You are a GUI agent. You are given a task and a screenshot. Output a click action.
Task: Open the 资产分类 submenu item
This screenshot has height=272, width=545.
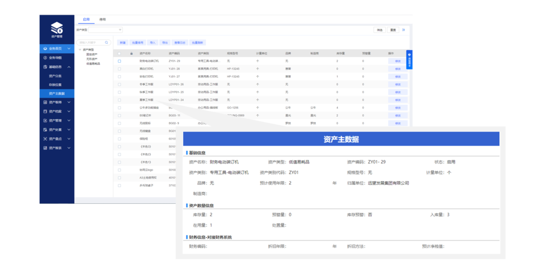coord(55,76)
